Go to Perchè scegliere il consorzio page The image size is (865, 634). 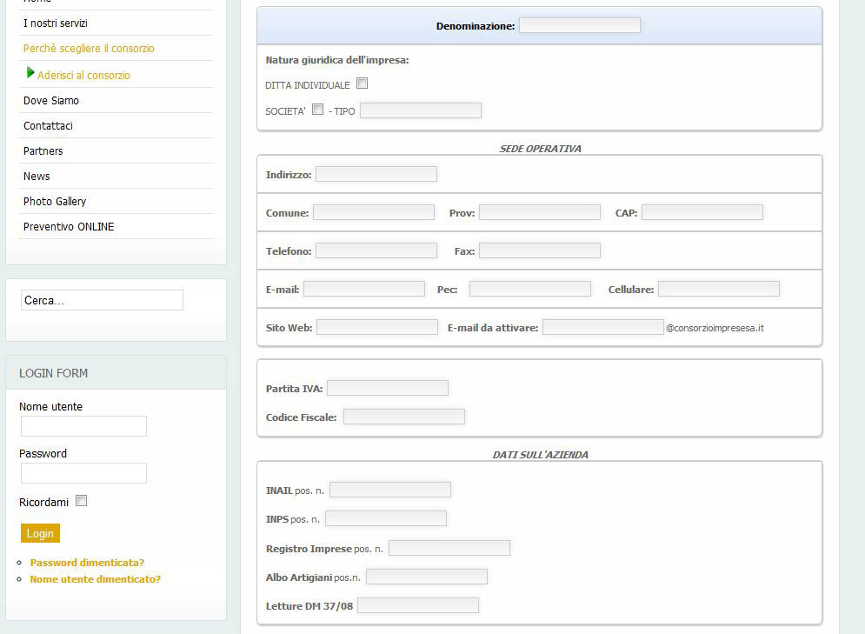point(89,49)
